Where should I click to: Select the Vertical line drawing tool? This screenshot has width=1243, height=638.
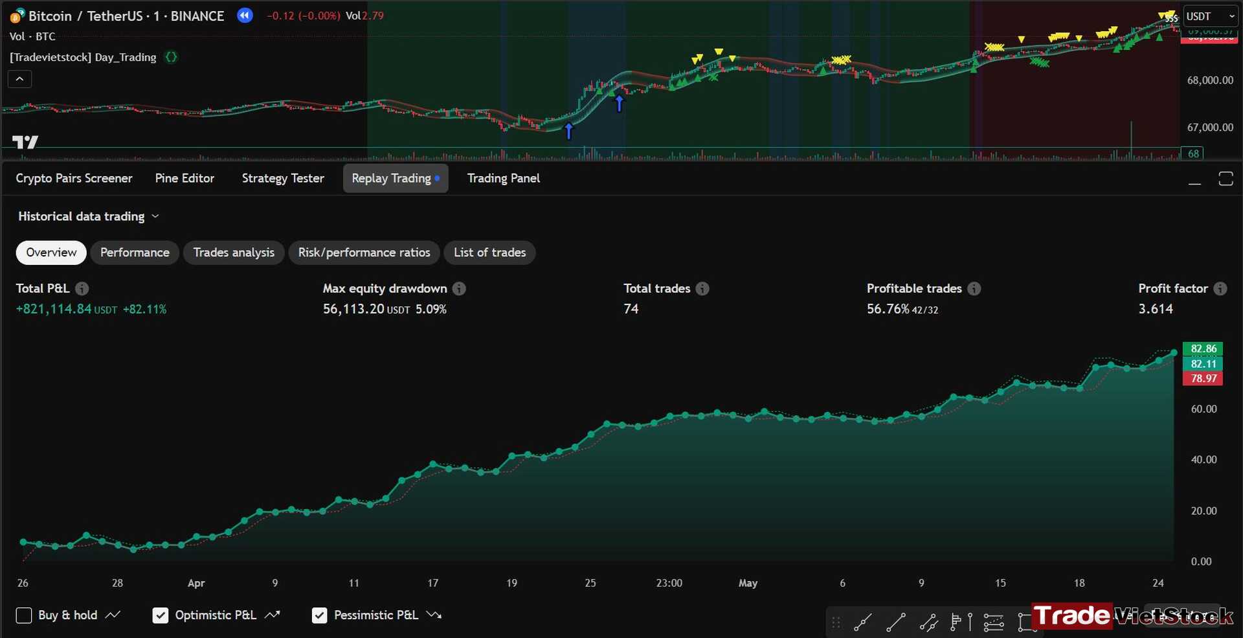point(970,622)
